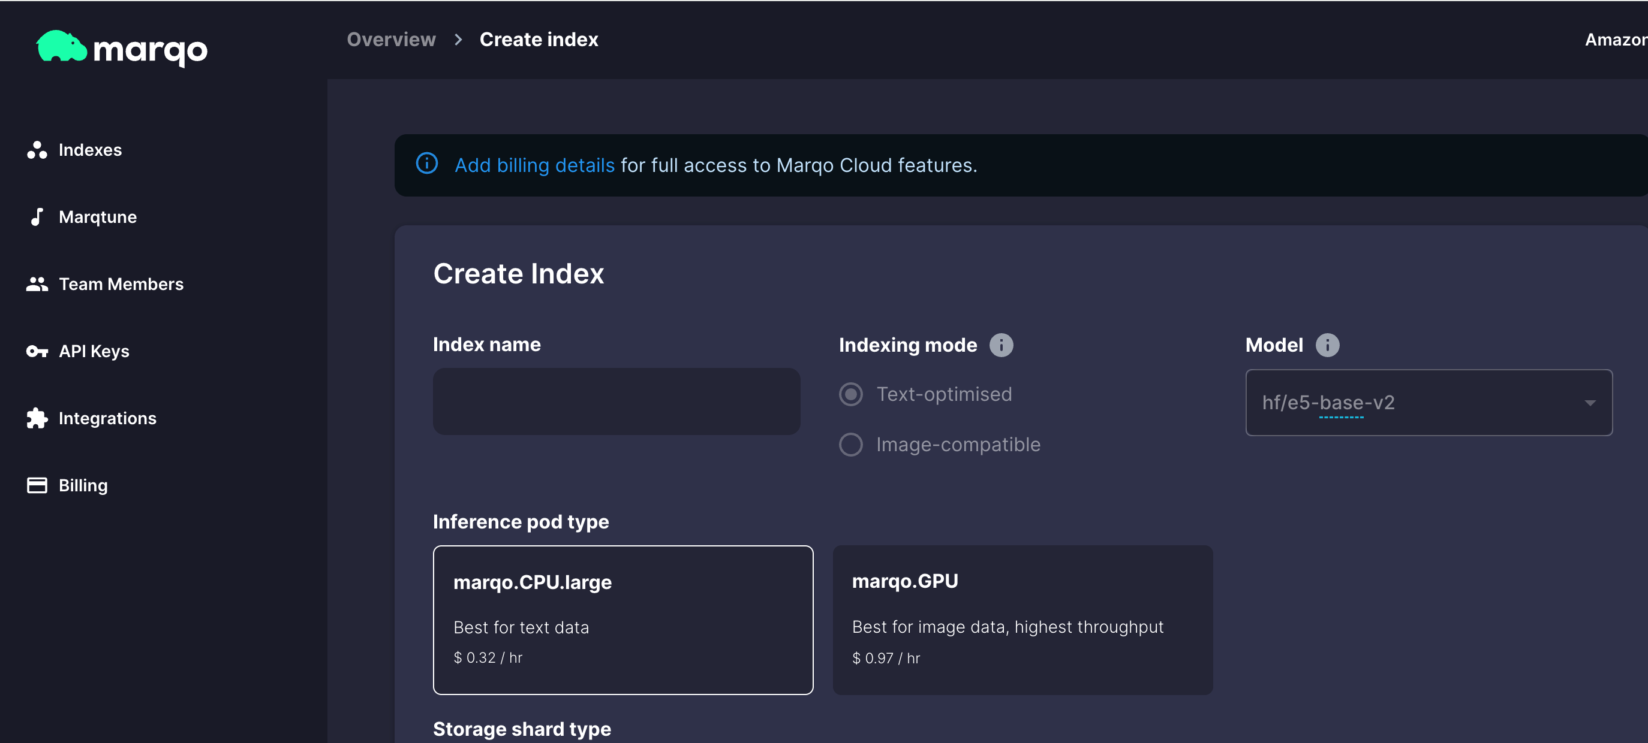
Task: Select the Text-optimised radio button
Action: point(850,394)
